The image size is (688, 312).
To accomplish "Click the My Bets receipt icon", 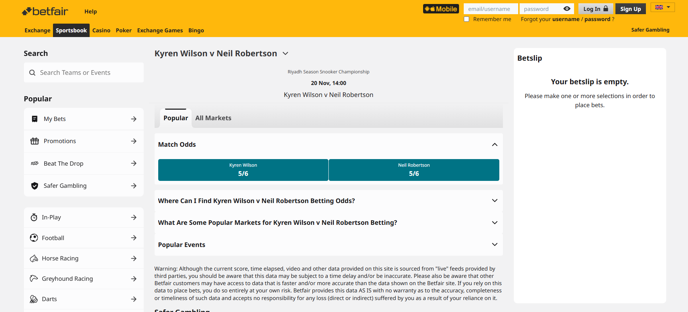I will point(34,119).
